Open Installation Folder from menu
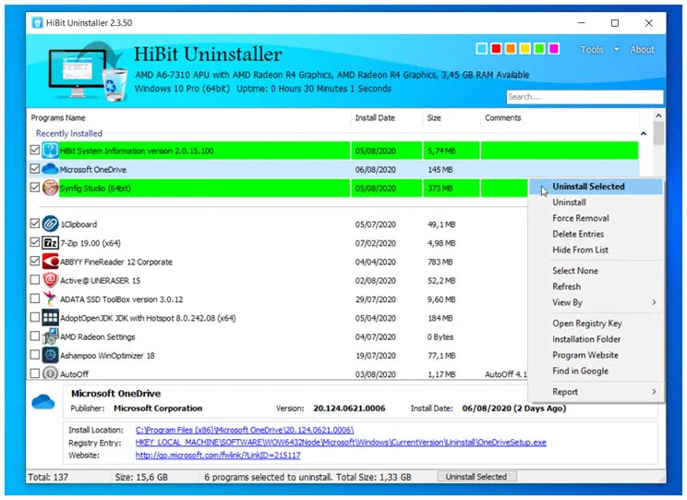 596,339
